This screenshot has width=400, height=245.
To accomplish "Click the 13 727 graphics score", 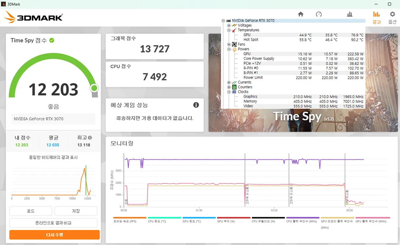I will click(155, 49).
